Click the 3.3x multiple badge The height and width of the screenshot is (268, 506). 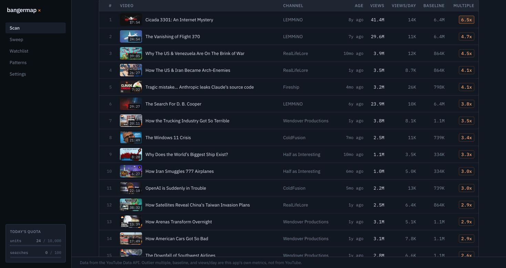(466, 154)
